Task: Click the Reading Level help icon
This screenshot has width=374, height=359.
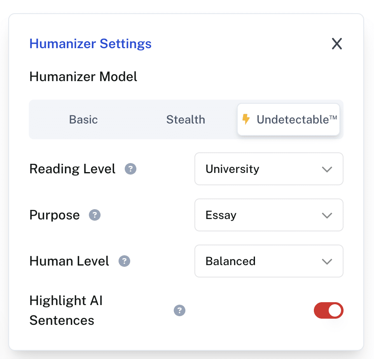Action: click(131, 169)
